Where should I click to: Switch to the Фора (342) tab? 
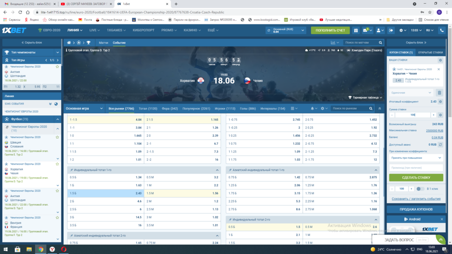[x=170, y=108]
